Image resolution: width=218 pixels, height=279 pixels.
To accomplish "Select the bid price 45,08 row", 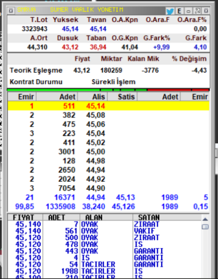I will click(x=109, y=115).
